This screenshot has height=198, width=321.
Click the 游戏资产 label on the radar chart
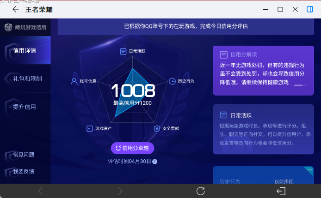click(x=104, y=128)
